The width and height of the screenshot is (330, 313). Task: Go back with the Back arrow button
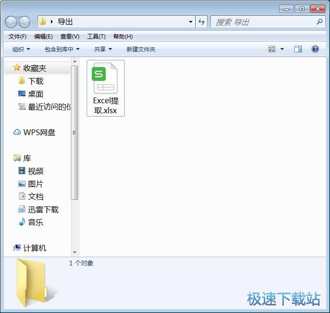[11, 22]
